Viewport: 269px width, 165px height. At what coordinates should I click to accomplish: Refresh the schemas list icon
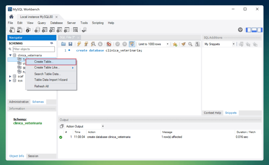click(x=52, y=43)
